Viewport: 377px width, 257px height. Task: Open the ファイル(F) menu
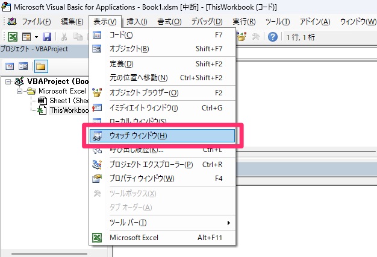(37, 22)
